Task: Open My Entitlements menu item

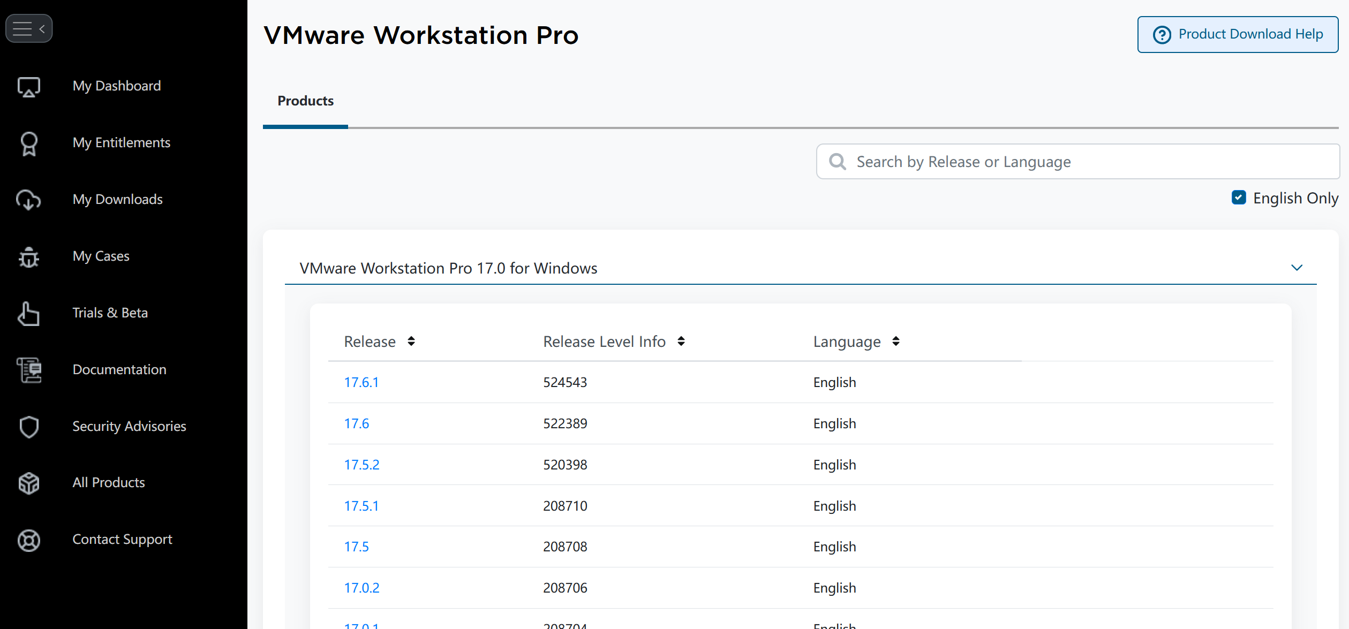Action: point(122,142)
